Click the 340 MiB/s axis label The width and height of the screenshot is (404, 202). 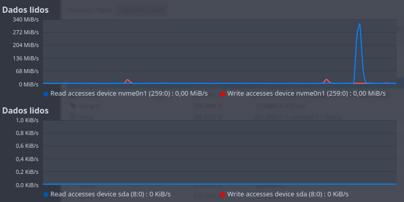(26, 19)
